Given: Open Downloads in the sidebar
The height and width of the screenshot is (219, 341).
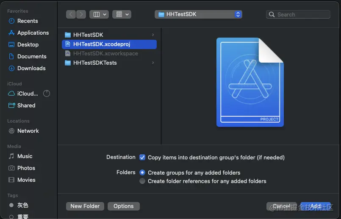Looking at the screenshot, I should (x=27, y=68).
